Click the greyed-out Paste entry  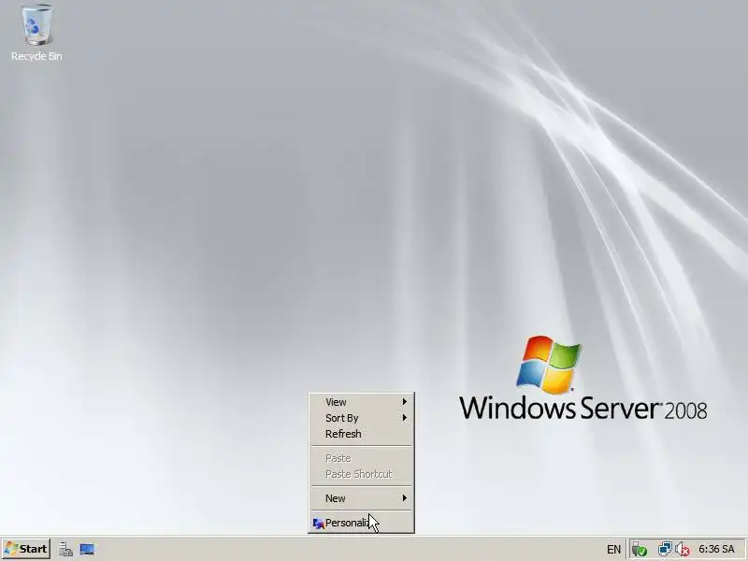pos(362,458)
